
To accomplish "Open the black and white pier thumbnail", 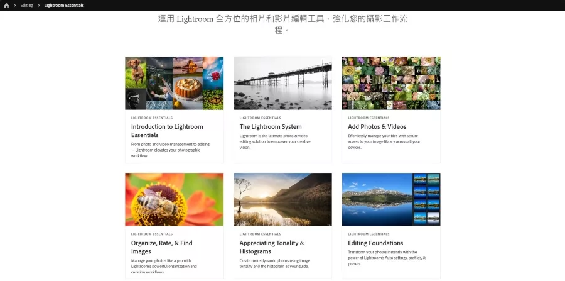I will 282,83.
